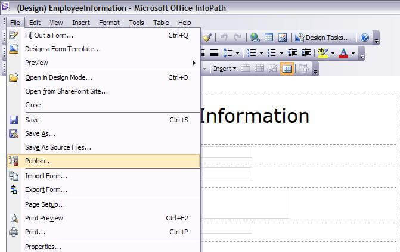The height and width of the screenshot is (252, 400).
Task: Click the Split Cells icon in tables toolbar
Action: tap(259, 69)
